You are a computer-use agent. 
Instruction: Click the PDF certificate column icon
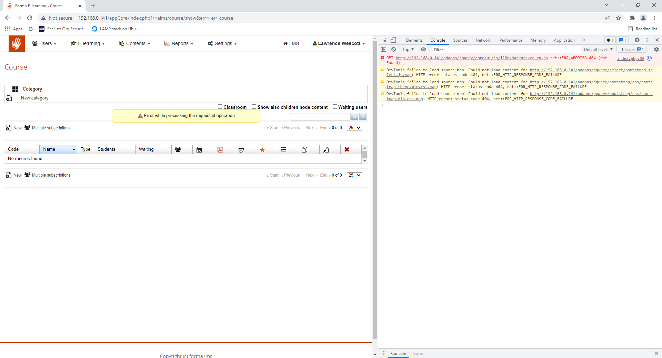[220, 149]
